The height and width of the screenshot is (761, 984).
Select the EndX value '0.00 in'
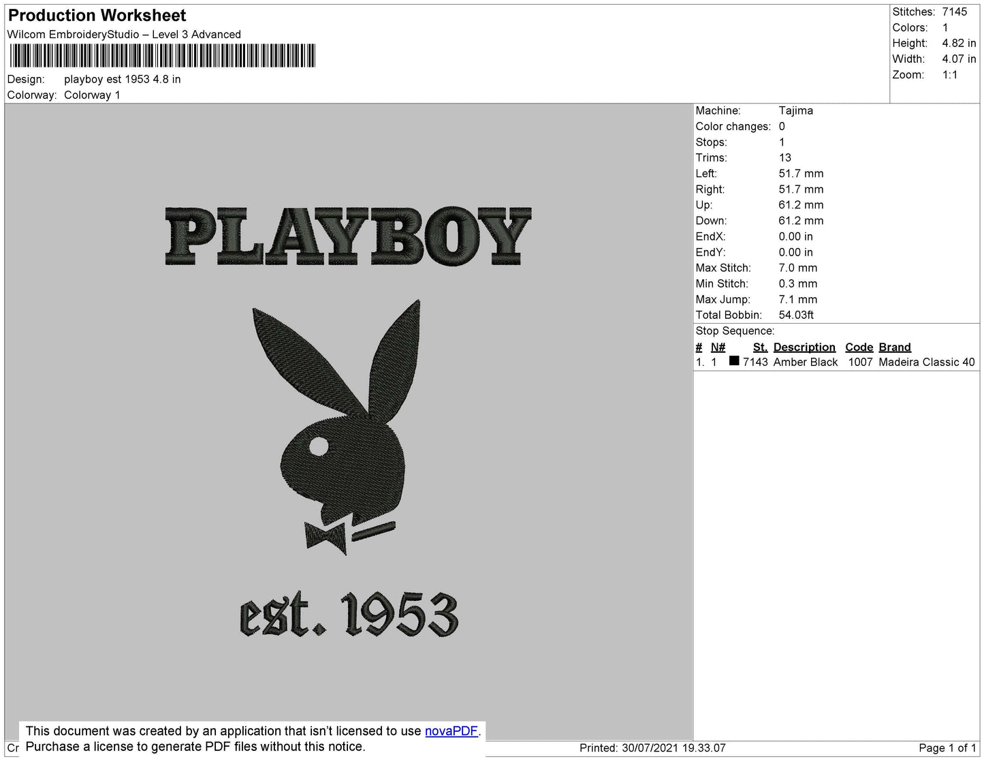point(796,236)
